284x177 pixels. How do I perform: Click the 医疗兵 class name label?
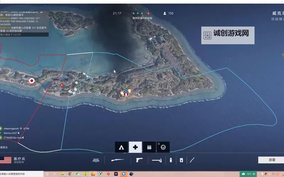pos(20,159)
